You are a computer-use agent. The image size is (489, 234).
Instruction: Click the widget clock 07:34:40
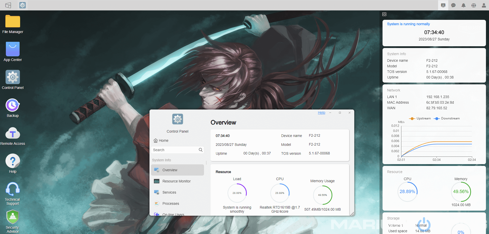pyautogui.click(x=434, y=32)
